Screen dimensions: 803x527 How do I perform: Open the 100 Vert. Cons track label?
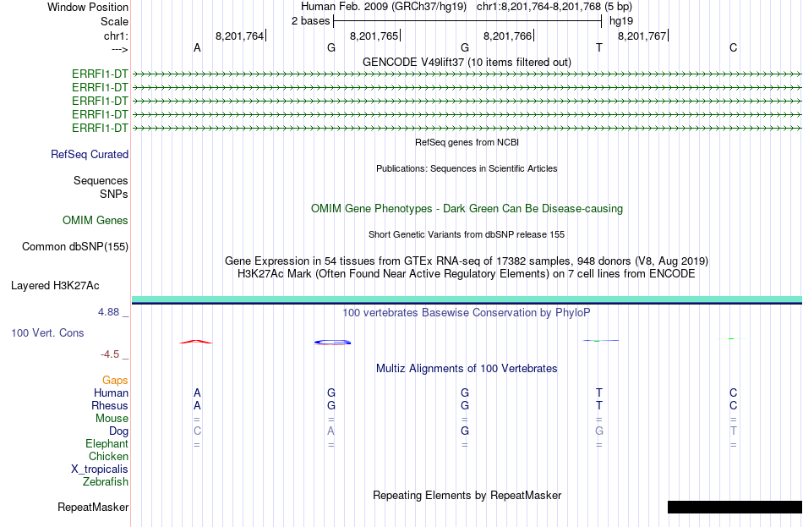coord(47,333)
